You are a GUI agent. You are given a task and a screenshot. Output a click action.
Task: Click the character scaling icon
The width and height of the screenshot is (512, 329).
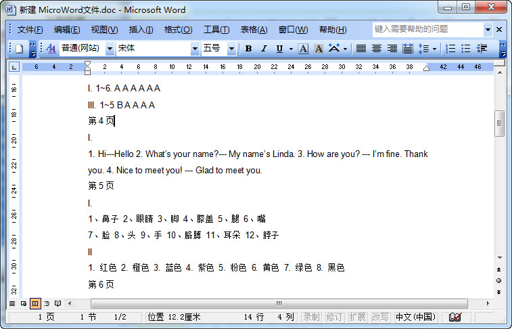pyautogui.click(x=334, y=49)
